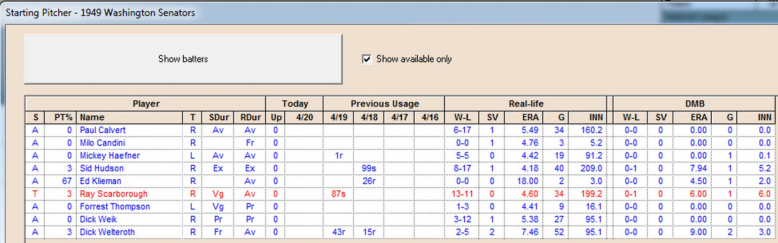Click Paul Calvert's 6-17 record
This screenshot has height=243, width=778.
pos(462,130)
